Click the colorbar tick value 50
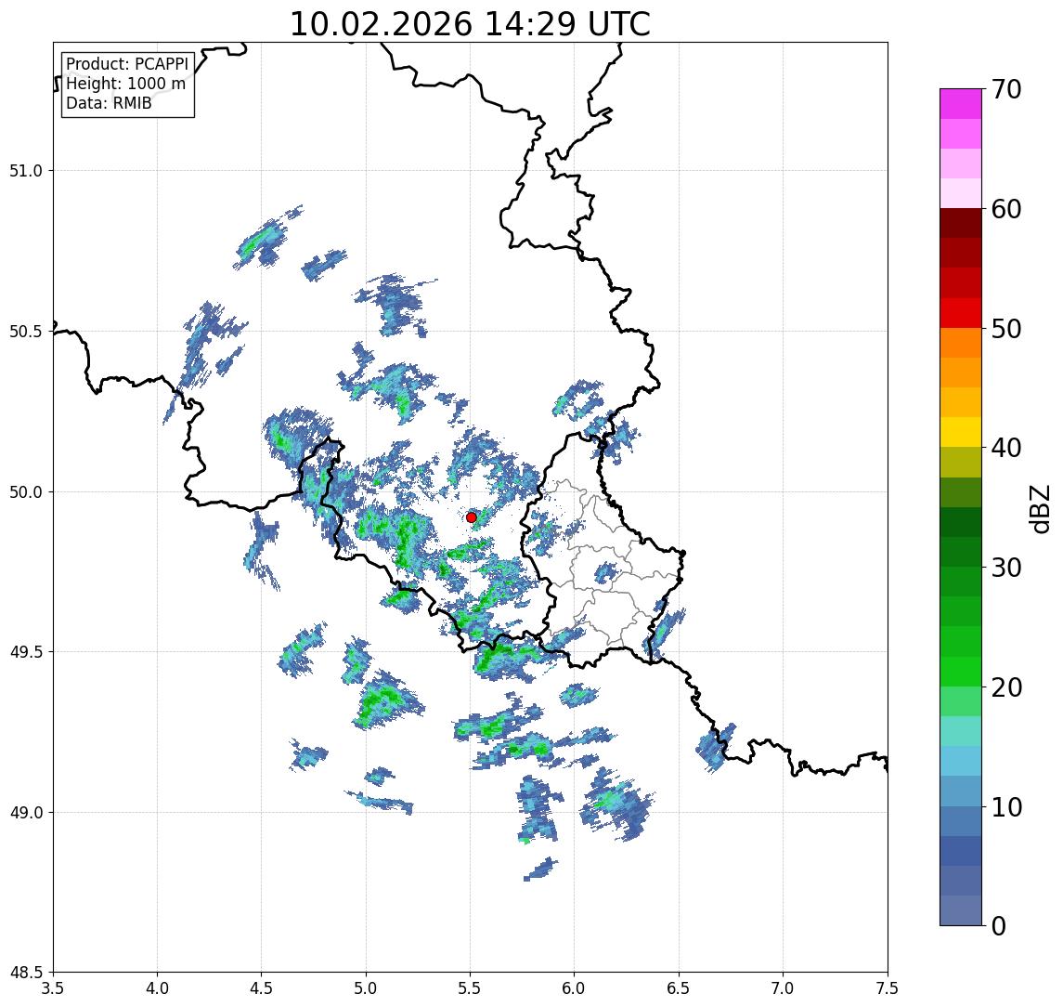Screen dimensions: 1063x1007 (x=1006, y=329)
